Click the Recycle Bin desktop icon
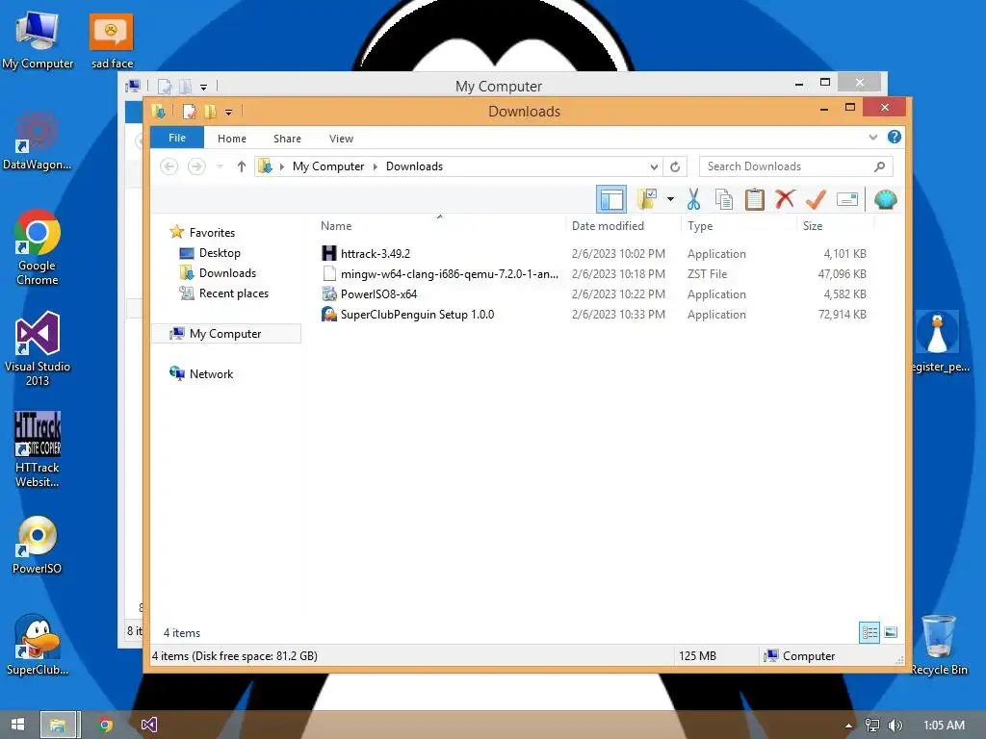Image resolution: width=986 pixels, height=739 pixels. pyautogui.click(x=938, y=645)
